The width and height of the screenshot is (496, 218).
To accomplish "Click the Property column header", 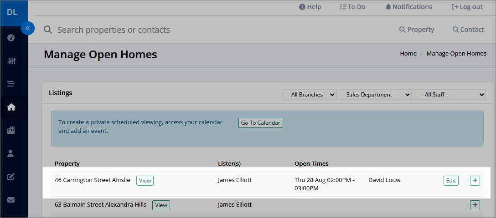I will [67, 164].
